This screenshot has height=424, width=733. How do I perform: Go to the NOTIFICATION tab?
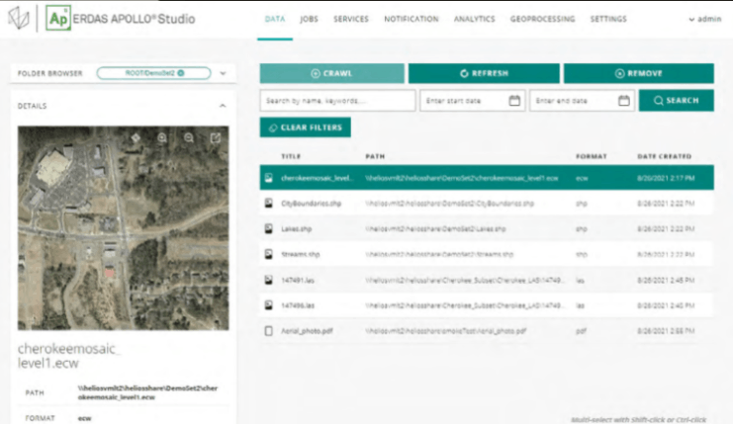click(x=412, y=19)
